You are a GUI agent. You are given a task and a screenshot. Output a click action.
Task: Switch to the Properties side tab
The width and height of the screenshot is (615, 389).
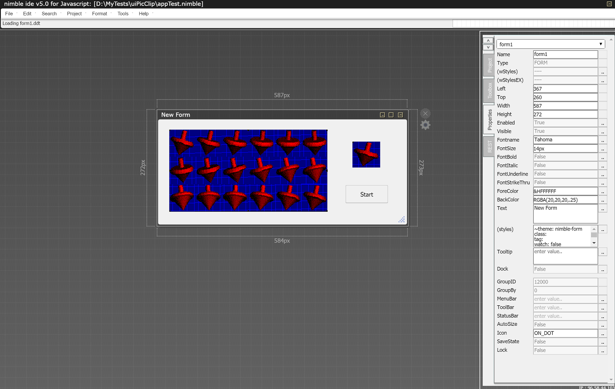489,120
